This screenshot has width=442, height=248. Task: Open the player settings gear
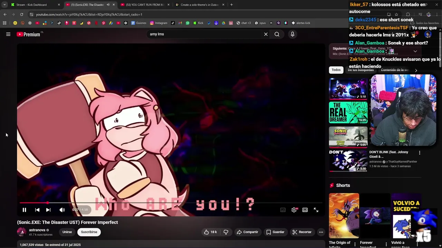pos(294,210)
